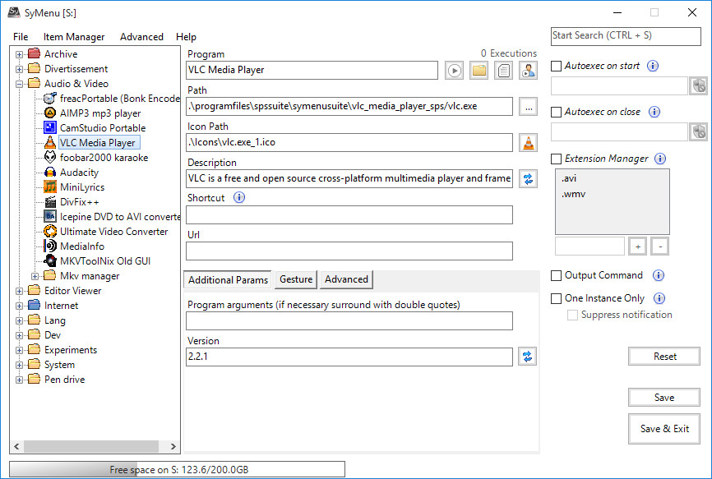Collapse the Audio & Video folder
712x479 pixels.
(19, 84)
